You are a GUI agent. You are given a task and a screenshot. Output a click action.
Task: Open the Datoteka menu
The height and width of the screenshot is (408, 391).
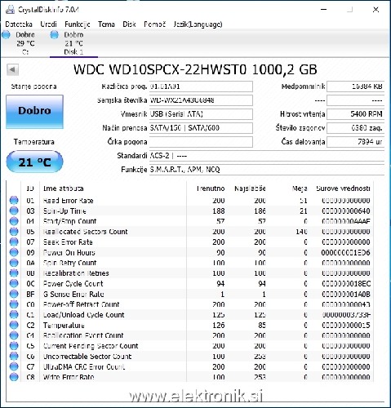19,24
